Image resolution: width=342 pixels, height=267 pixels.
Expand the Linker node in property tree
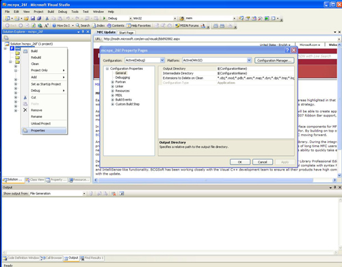click(113, 86)
